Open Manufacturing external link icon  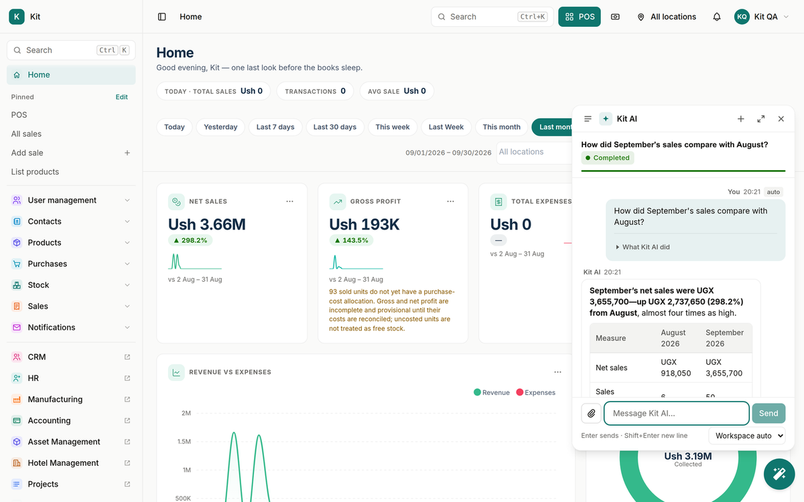[127, 400]
